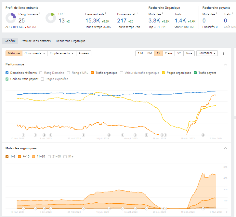
Task: Open the three-dot chart options menu
Action: pyautogui.click(x=223, y=53)
